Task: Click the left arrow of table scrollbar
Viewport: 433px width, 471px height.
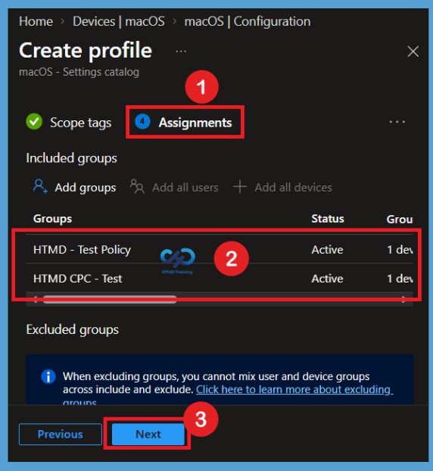Action: pos(36,299)
